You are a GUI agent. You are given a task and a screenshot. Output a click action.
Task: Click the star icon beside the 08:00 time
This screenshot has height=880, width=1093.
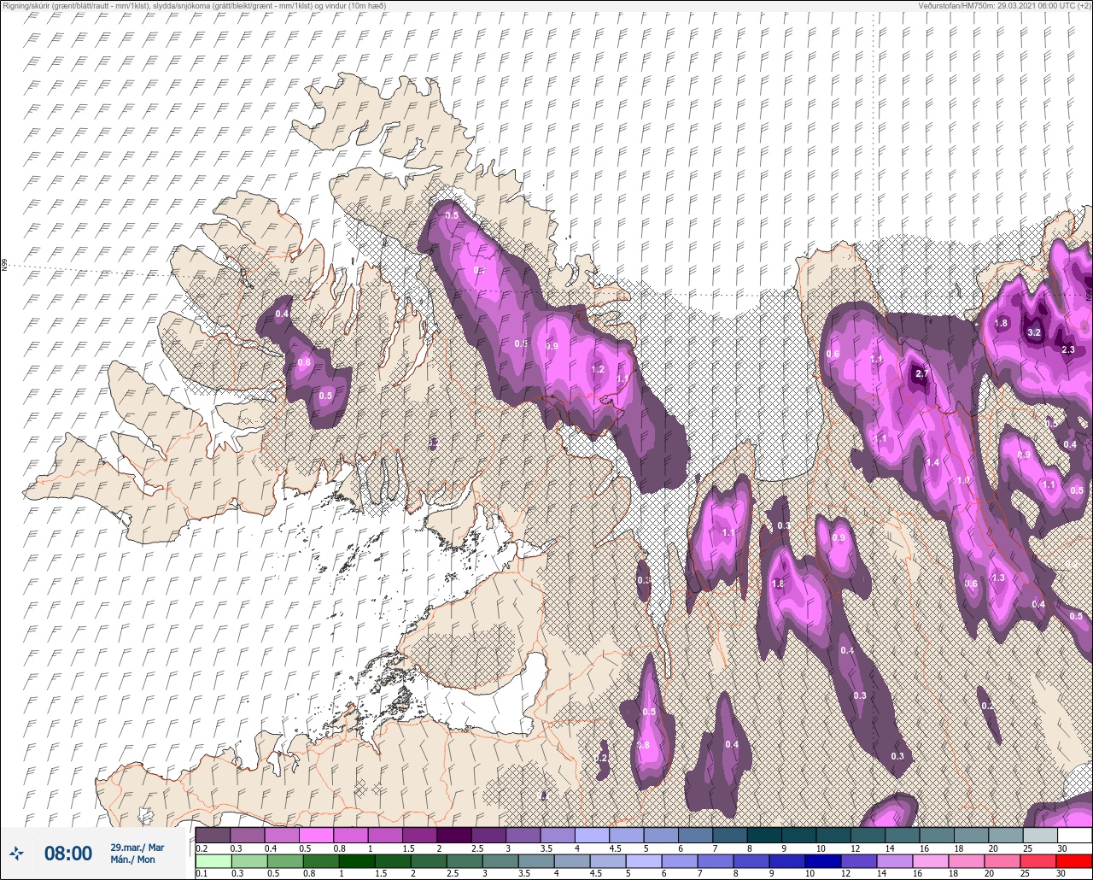tap(16, 853)
